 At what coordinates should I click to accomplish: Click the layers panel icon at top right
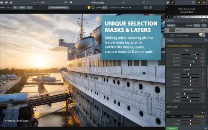pyautogui.click(x=199, y=2)
